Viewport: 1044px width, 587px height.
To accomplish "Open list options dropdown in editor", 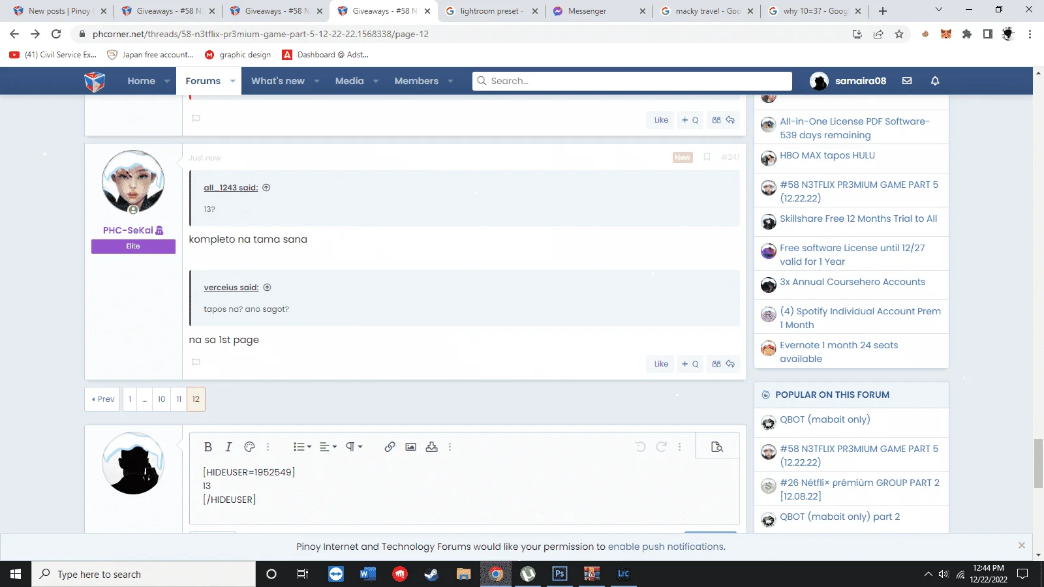I will (x=302, y=447).
